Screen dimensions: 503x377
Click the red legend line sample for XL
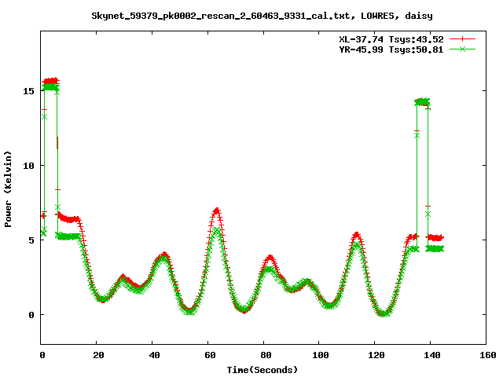pyautogui.click(x=462, y=39)
